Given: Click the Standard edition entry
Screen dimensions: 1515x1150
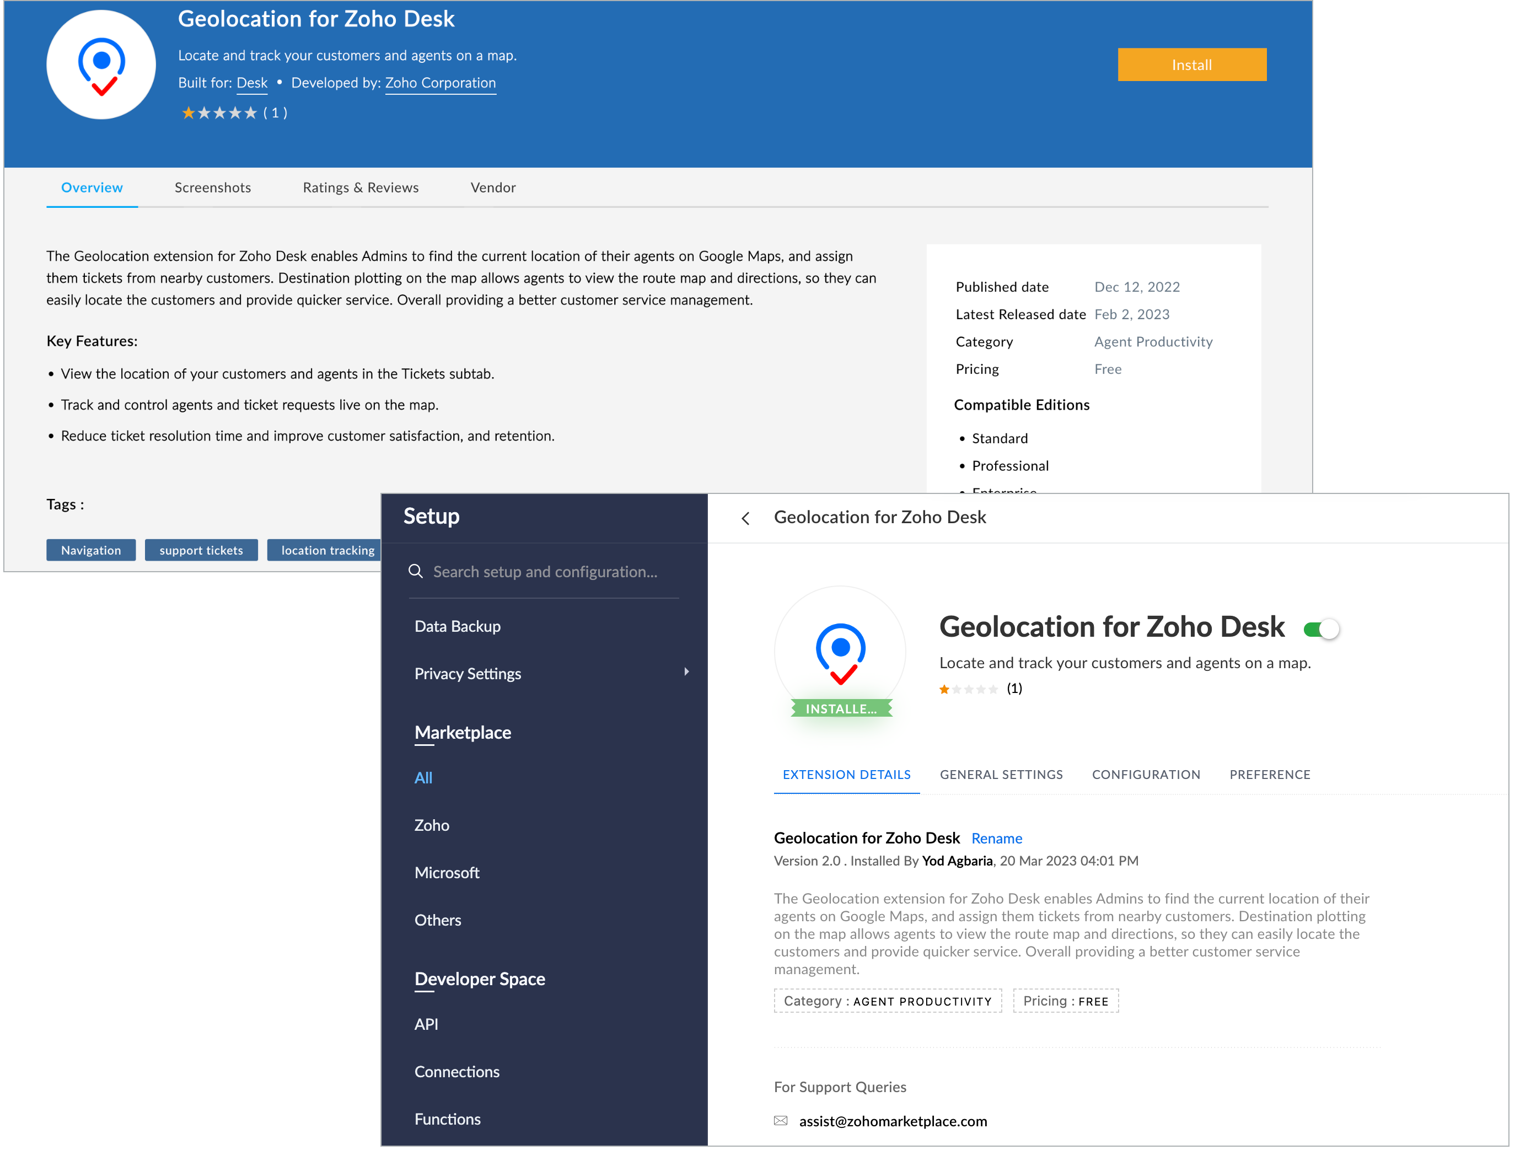Looking at the screenshot, I should (1000, 438).
